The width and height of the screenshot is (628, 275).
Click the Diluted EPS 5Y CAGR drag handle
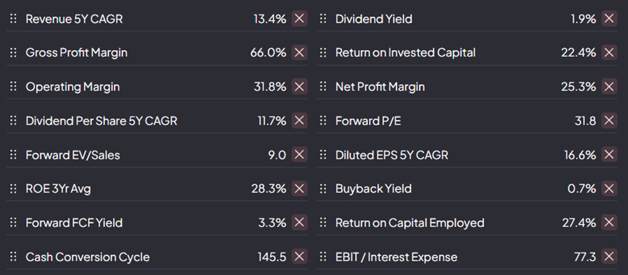coord(323,154)
